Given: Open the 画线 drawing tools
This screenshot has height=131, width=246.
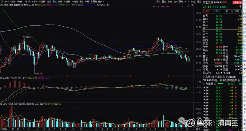Looking at the screenshot, I should 181,2.
